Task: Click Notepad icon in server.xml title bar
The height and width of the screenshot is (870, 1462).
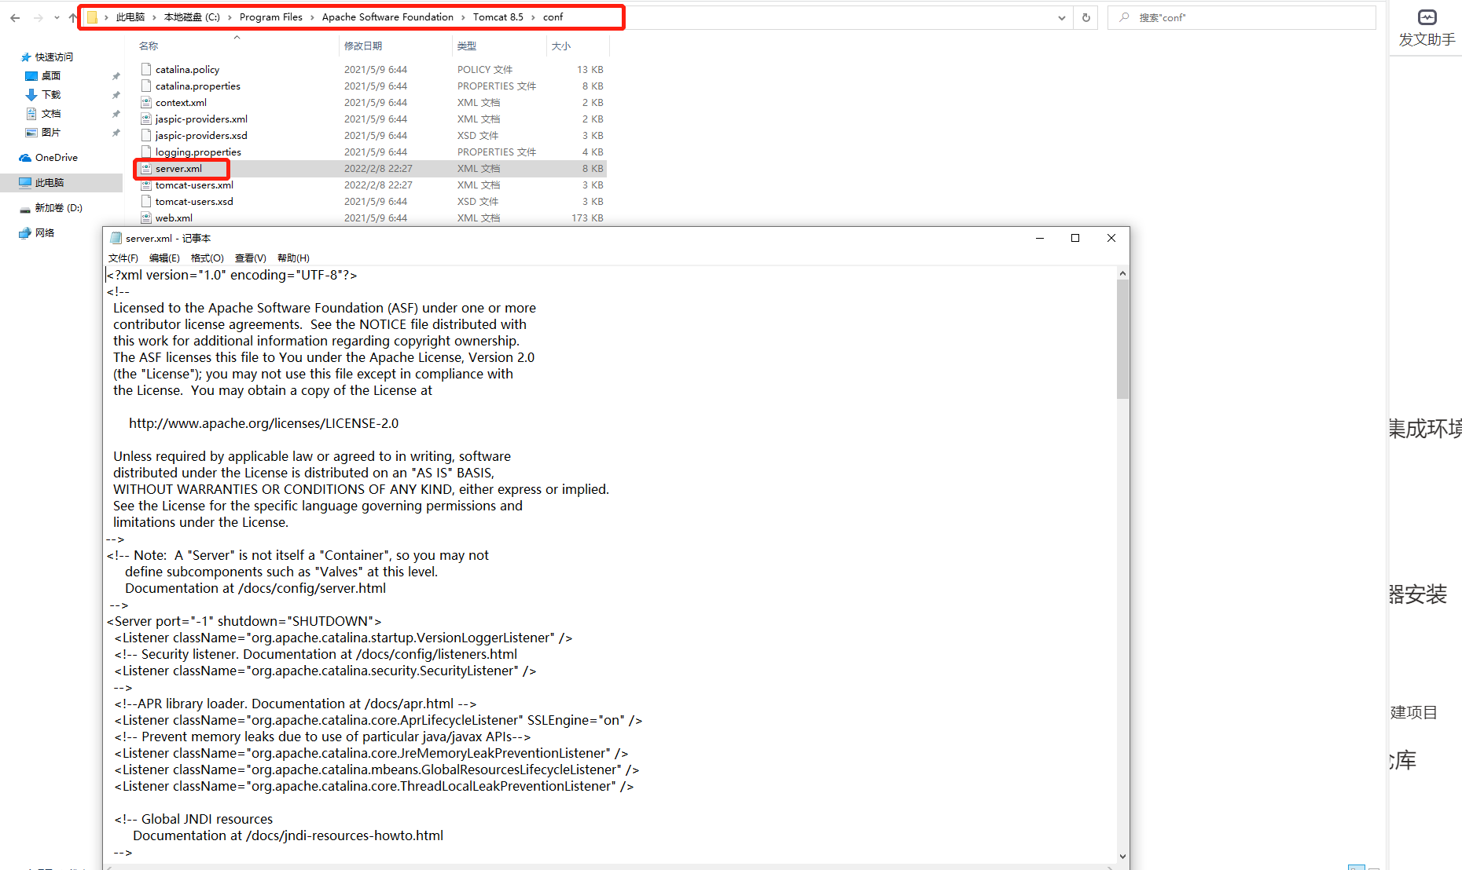Action: pos(116,239)
